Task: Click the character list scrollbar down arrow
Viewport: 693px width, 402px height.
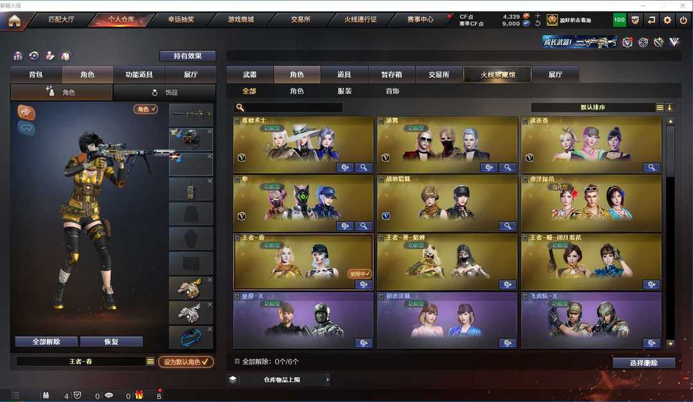Action: pyautogui.click(x=671, y=343)
